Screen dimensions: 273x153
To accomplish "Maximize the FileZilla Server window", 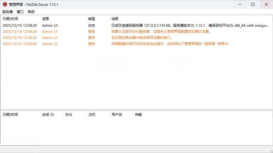I will (x=253, y=5).
